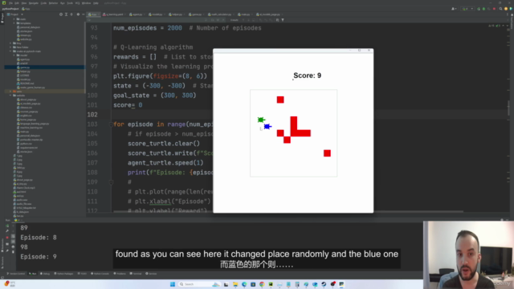Open Chrome from the taskbar
This screenshot has height=289, width=514.
click(262, 284)
